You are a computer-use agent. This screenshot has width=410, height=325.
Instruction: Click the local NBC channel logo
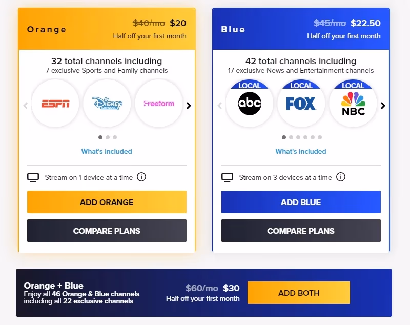pyautogui.click(x=353, y=104)
